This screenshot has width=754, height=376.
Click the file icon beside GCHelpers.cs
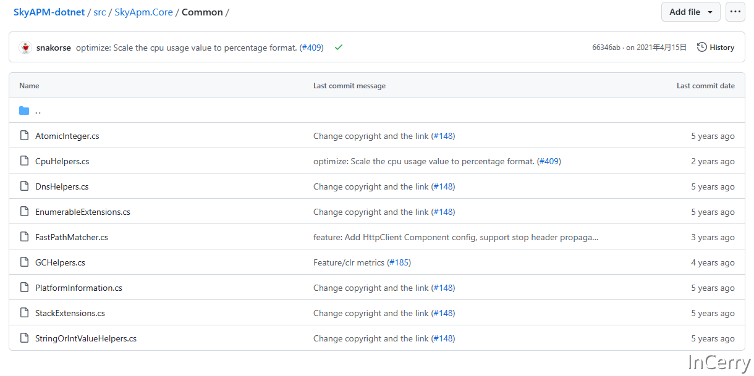(x=25, y=262)
